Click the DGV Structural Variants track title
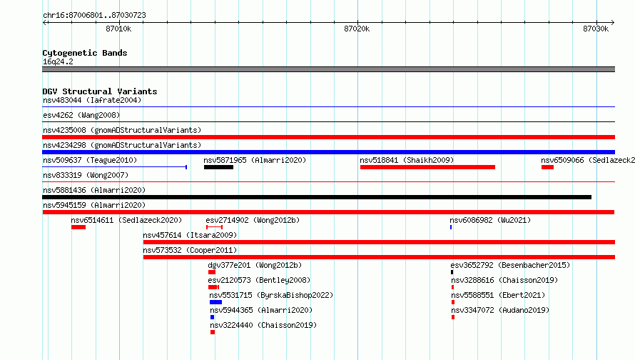Image resolution: width=635 pixels, height=360 pixels. tap(100, 91)
